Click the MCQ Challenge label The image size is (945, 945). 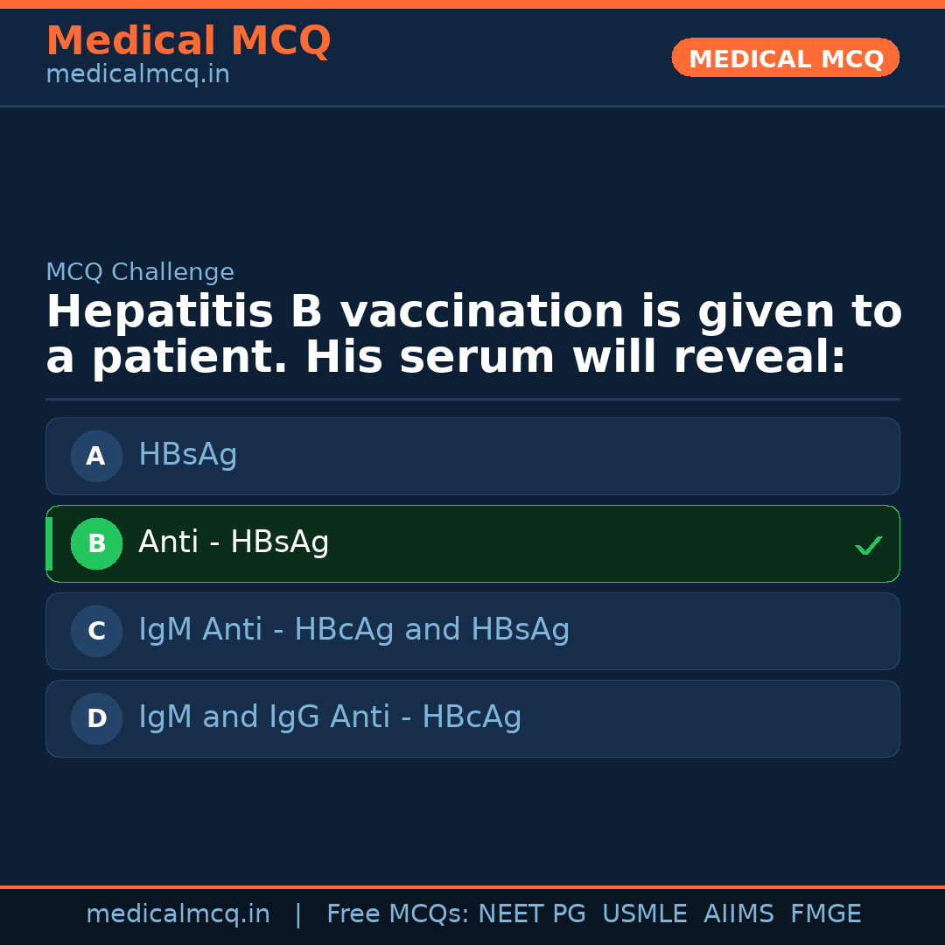point(140,272)
